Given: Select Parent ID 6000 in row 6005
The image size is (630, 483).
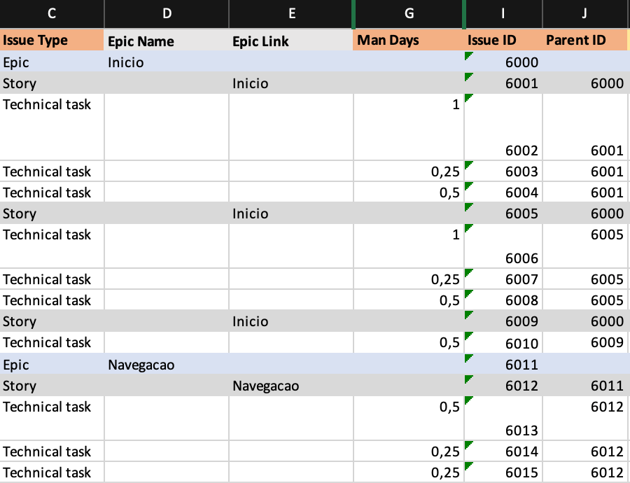Looking at the screenshot, I should click(x=584, y=213).
